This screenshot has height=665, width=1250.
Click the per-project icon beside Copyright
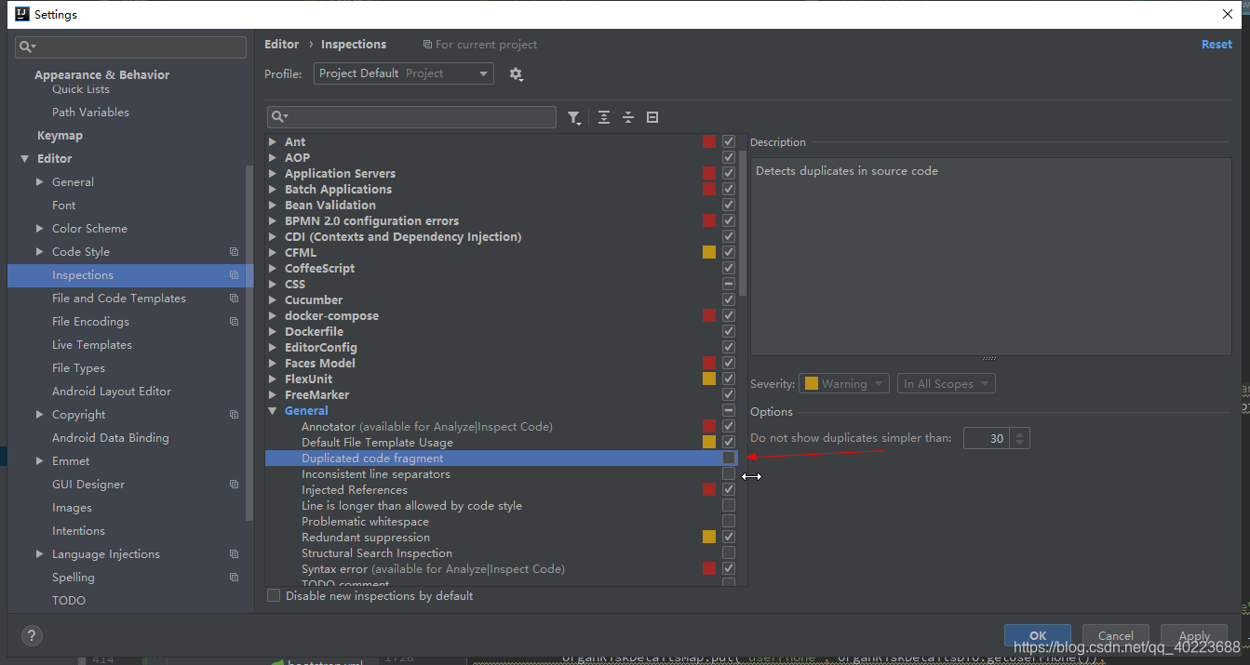235,415
